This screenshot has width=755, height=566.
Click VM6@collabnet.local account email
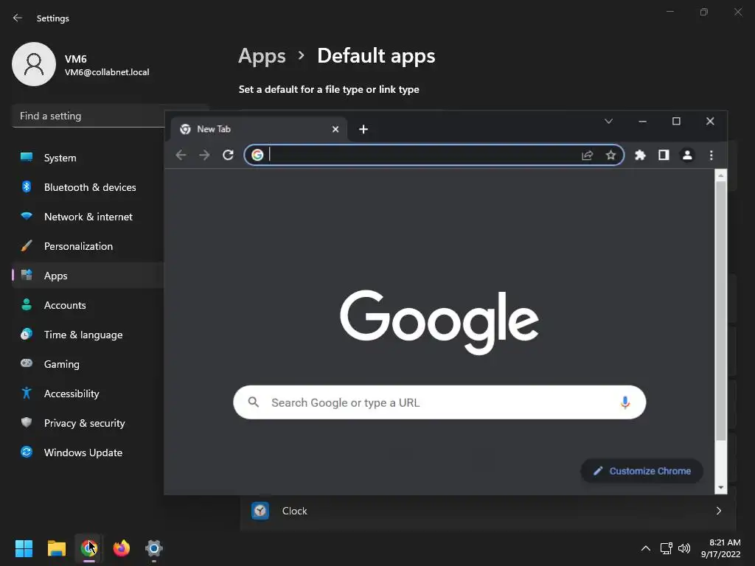click(x=107, y=72)
